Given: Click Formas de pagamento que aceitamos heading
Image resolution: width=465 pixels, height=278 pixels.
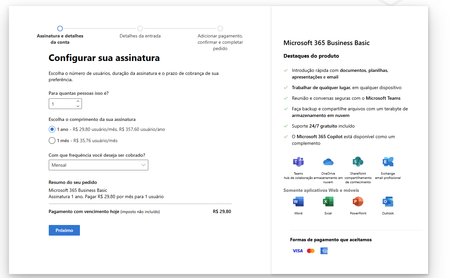Looking at the screenshot, I should (331, 240).
